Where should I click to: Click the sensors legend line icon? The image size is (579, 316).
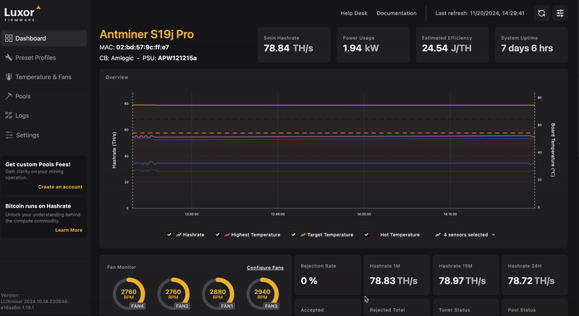click(x=438, y=234)
